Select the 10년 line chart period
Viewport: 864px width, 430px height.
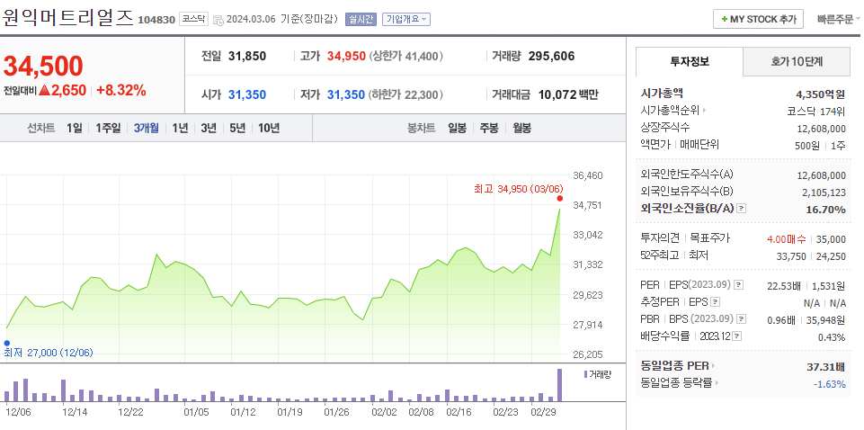click(x=269, y=129)
